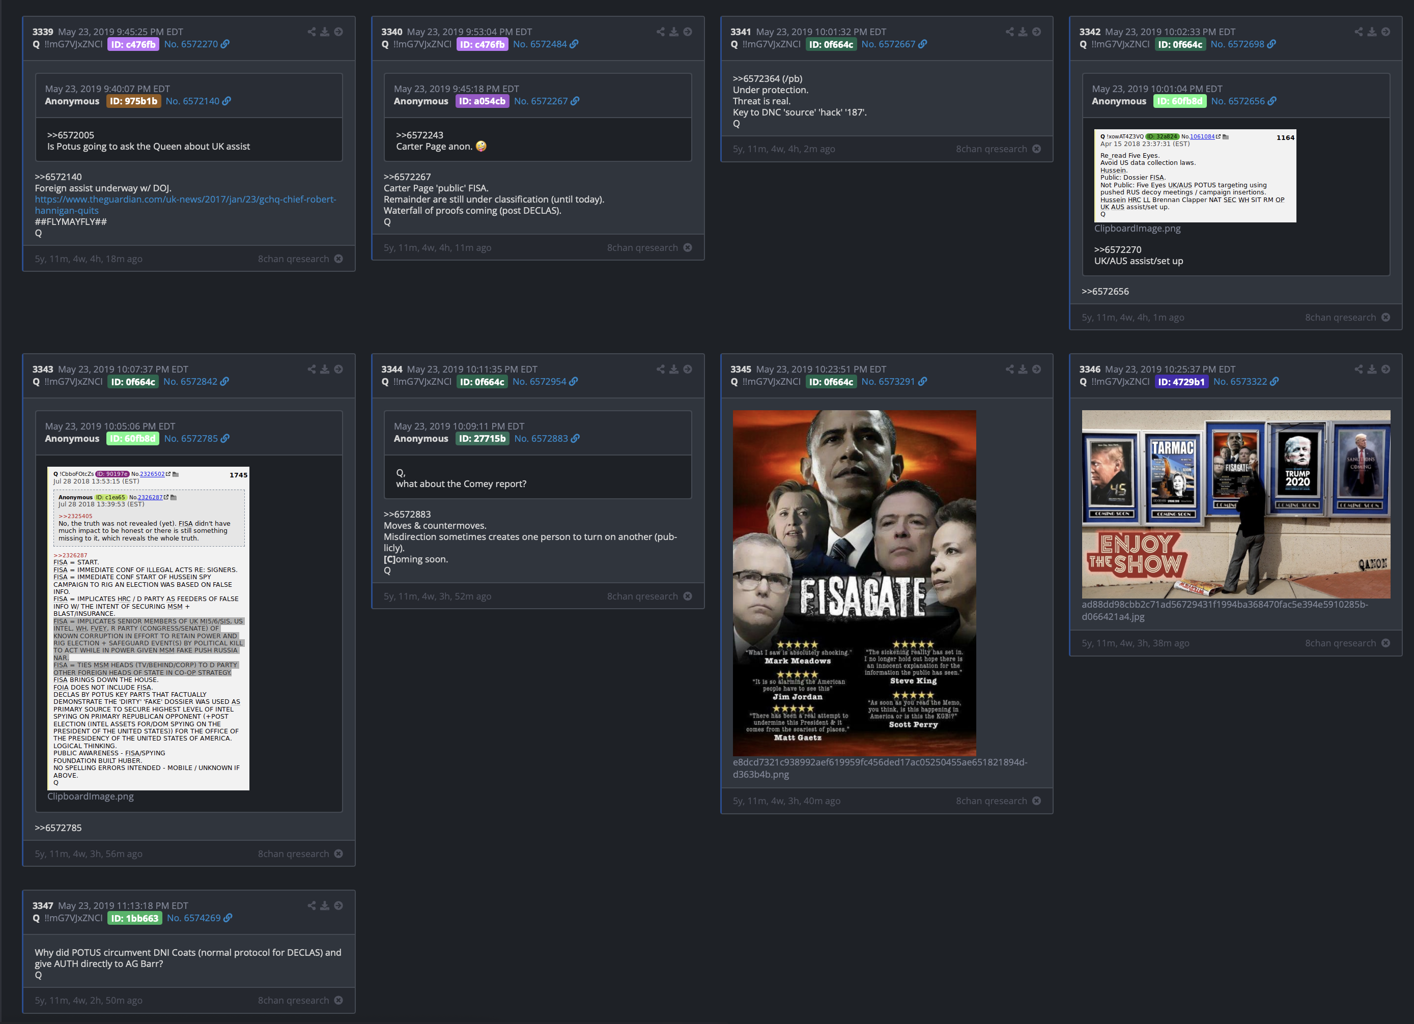Click the X circle icon in post 3346 footer
This screenshot has width=1414, height=1024.
pyautogui.click(x=1386, y=643)
